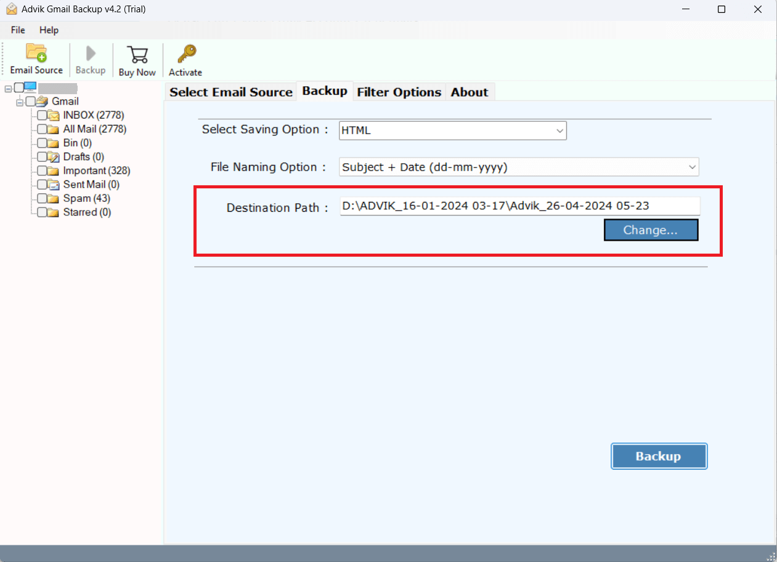
Task: Select the All Mail (2778) label
Action: tap(95, 129)
